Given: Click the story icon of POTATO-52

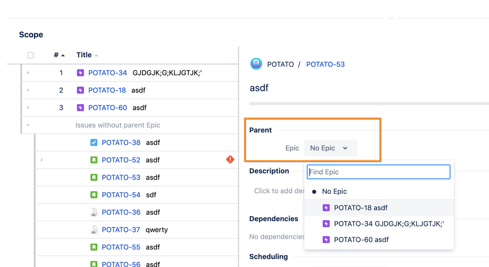Looking at the screenshot, I should tap(94, 160).
